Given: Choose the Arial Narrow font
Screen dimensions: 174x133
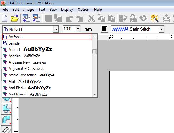Looking at the screenshot, I should [47, 94].
